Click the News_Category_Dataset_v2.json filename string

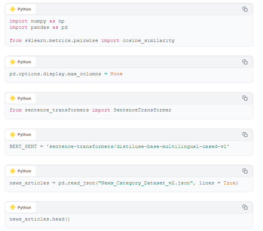[145, 183]
